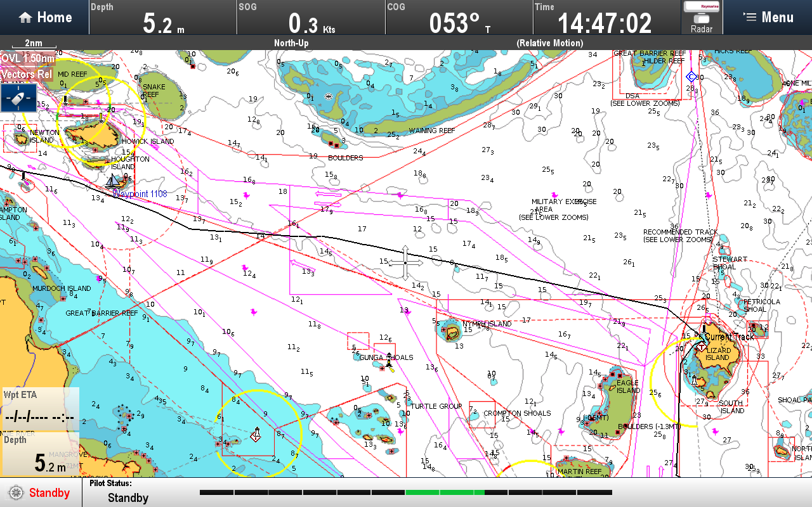Image resolution: width=812 pixels, height=507 pixels.
Task: Click the chart cursor crosshair
Action: [x=405, y=262]
